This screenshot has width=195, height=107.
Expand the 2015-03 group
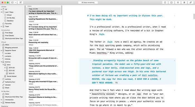pos(5,68)
